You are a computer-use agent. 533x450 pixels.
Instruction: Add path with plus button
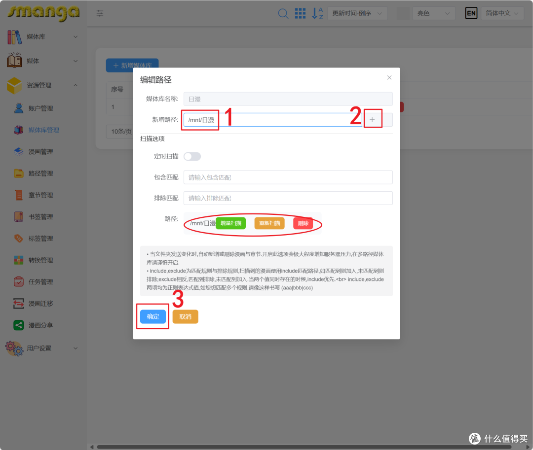[x=372, y=119]
